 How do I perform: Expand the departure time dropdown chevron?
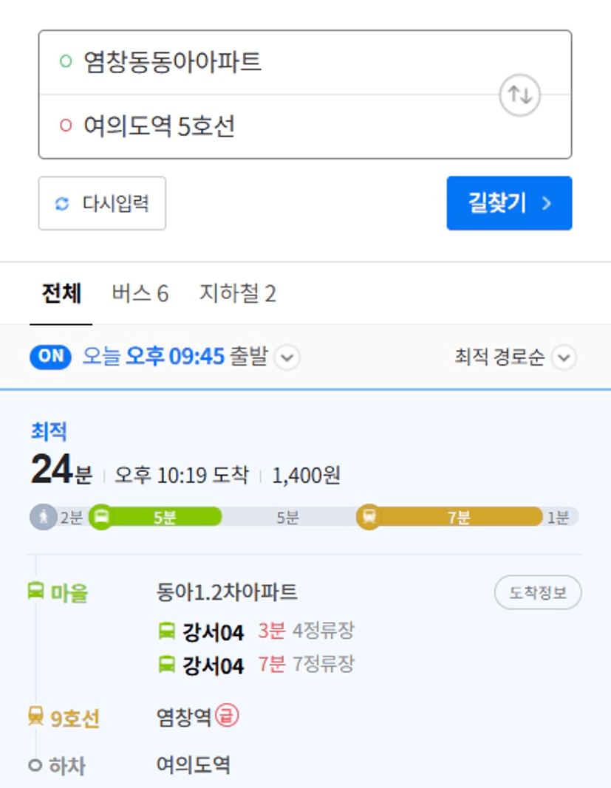pos(287,357)
